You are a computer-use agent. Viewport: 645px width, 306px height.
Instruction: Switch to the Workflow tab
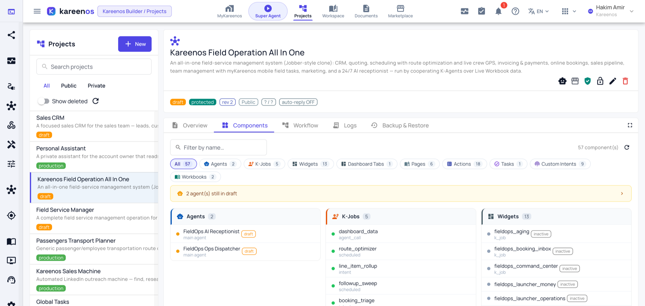coord(300,125)
